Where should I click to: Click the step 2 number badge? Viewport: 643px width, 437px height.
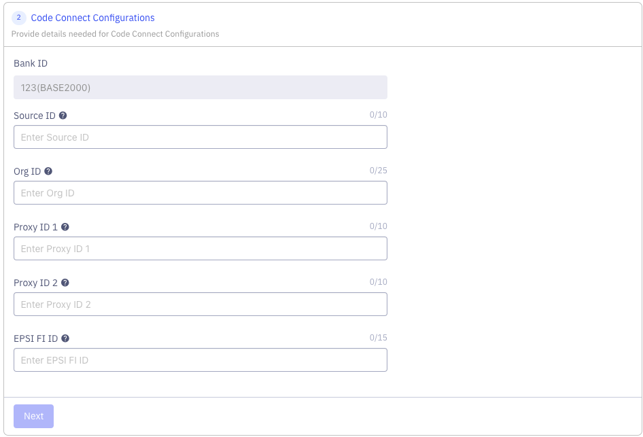[x=19, y=18]
